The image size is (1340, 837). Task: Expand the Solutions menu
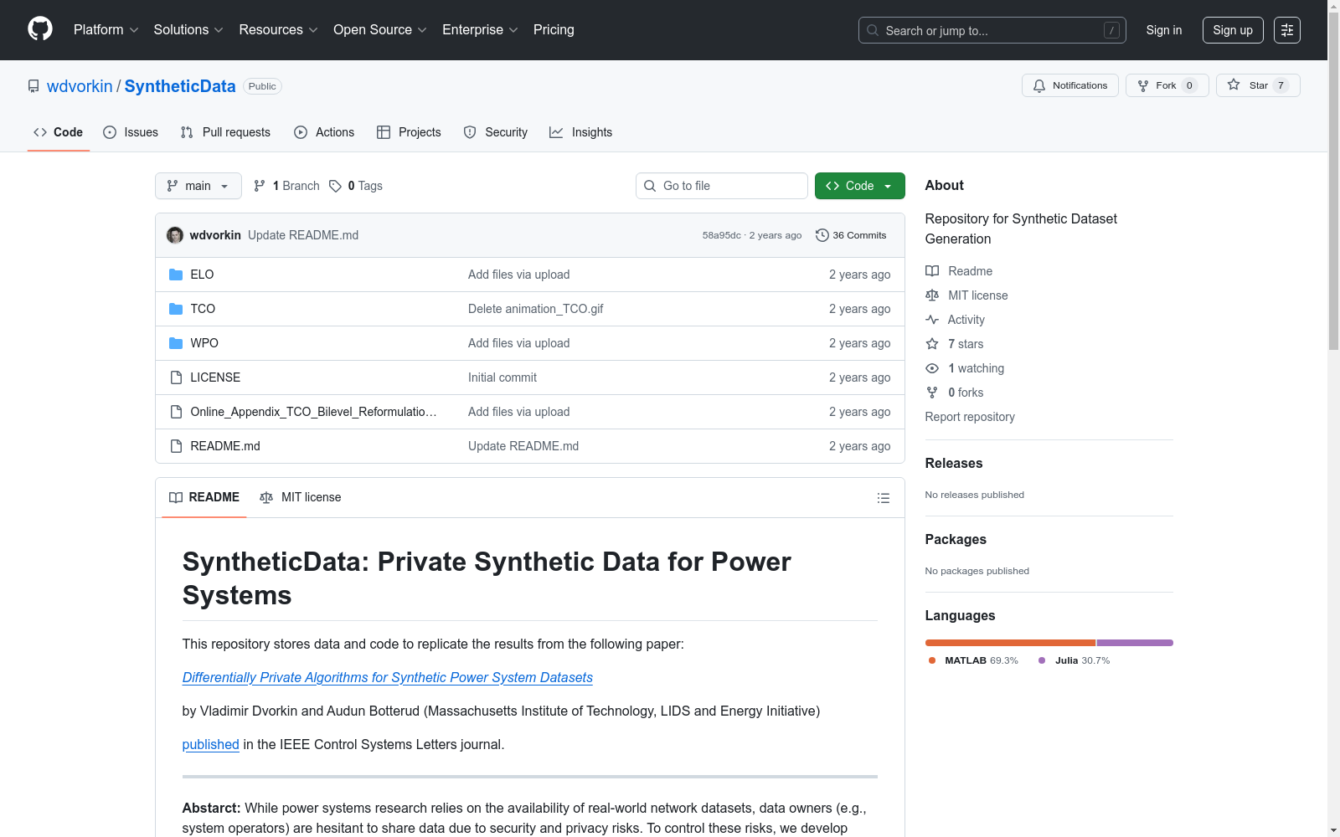click(x=188, y=30)
